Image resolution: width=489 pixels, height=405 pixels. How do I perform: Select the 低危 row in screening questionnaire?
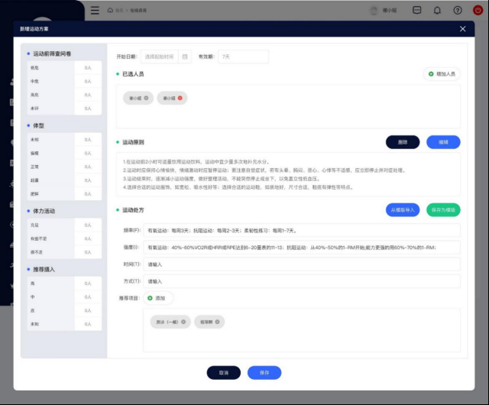pyautogui.click(x=64, y=68)
